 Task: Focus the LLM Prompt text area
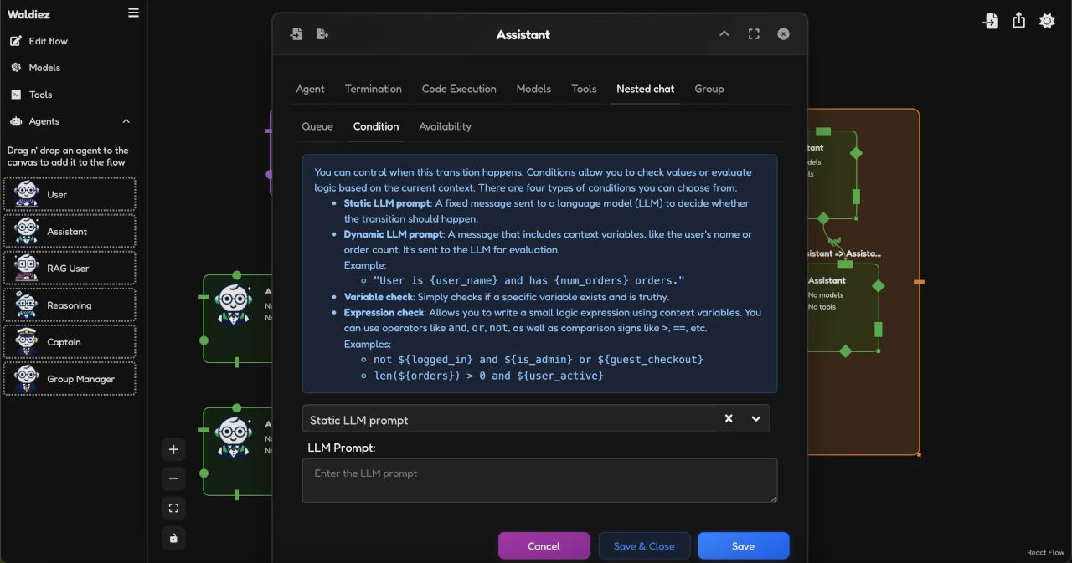(539, 480)
